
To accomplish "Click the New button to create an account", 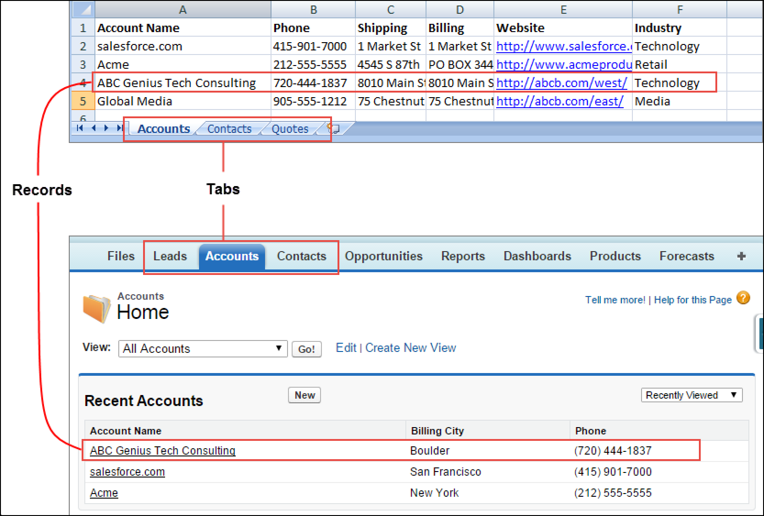I will [304, 395].
